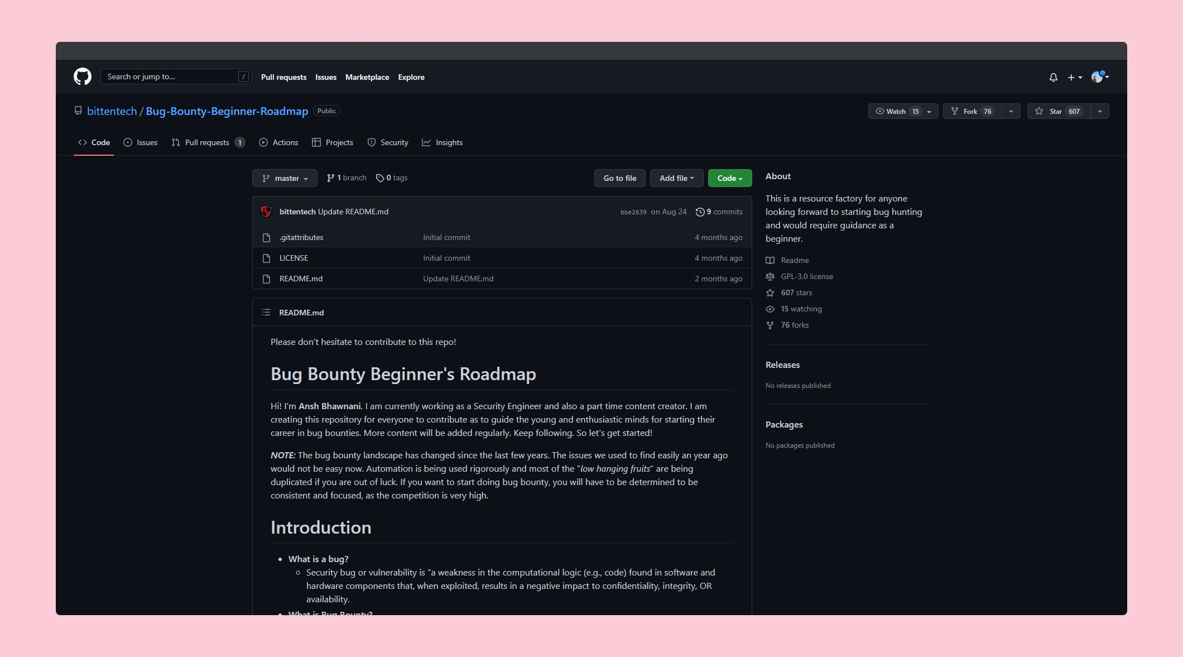Click the README table of contents icon
1183x657 pixels.
tap(266, 313)
